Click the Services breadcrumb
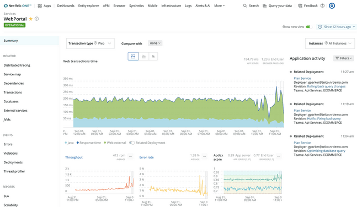The height and width of the screenshot is (213, 357). (9, 14)
